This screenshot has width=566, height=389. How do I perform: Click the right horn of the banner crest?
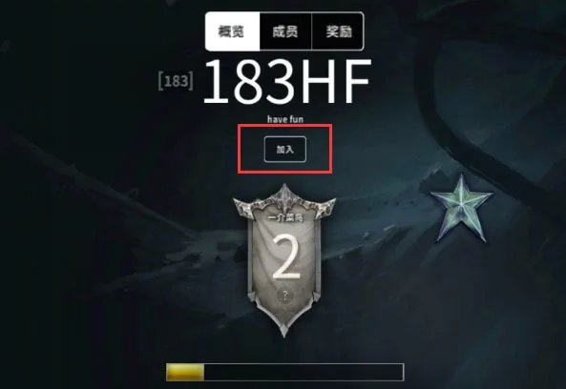[x=325, y=207]
